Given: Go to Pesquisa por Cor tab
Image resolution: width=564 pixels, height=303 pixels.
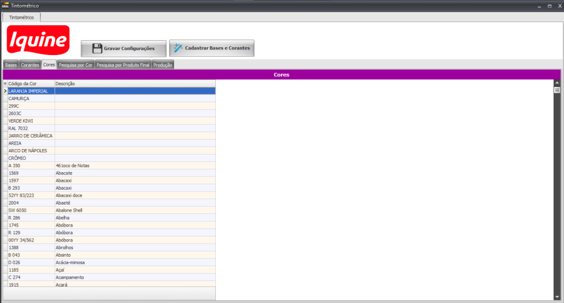Looking at the screenshot, I should coord(75,65).
